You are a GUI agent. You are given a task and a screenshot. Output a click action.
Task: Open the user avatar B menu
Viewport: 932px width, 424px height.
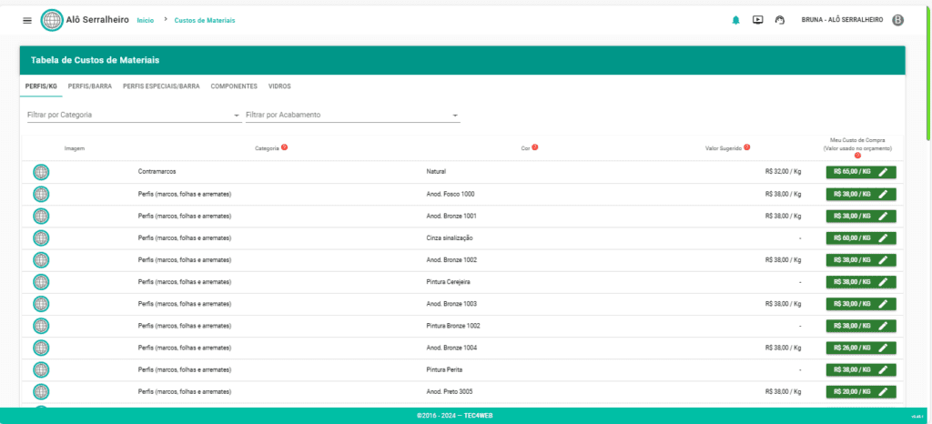[897, 20]
